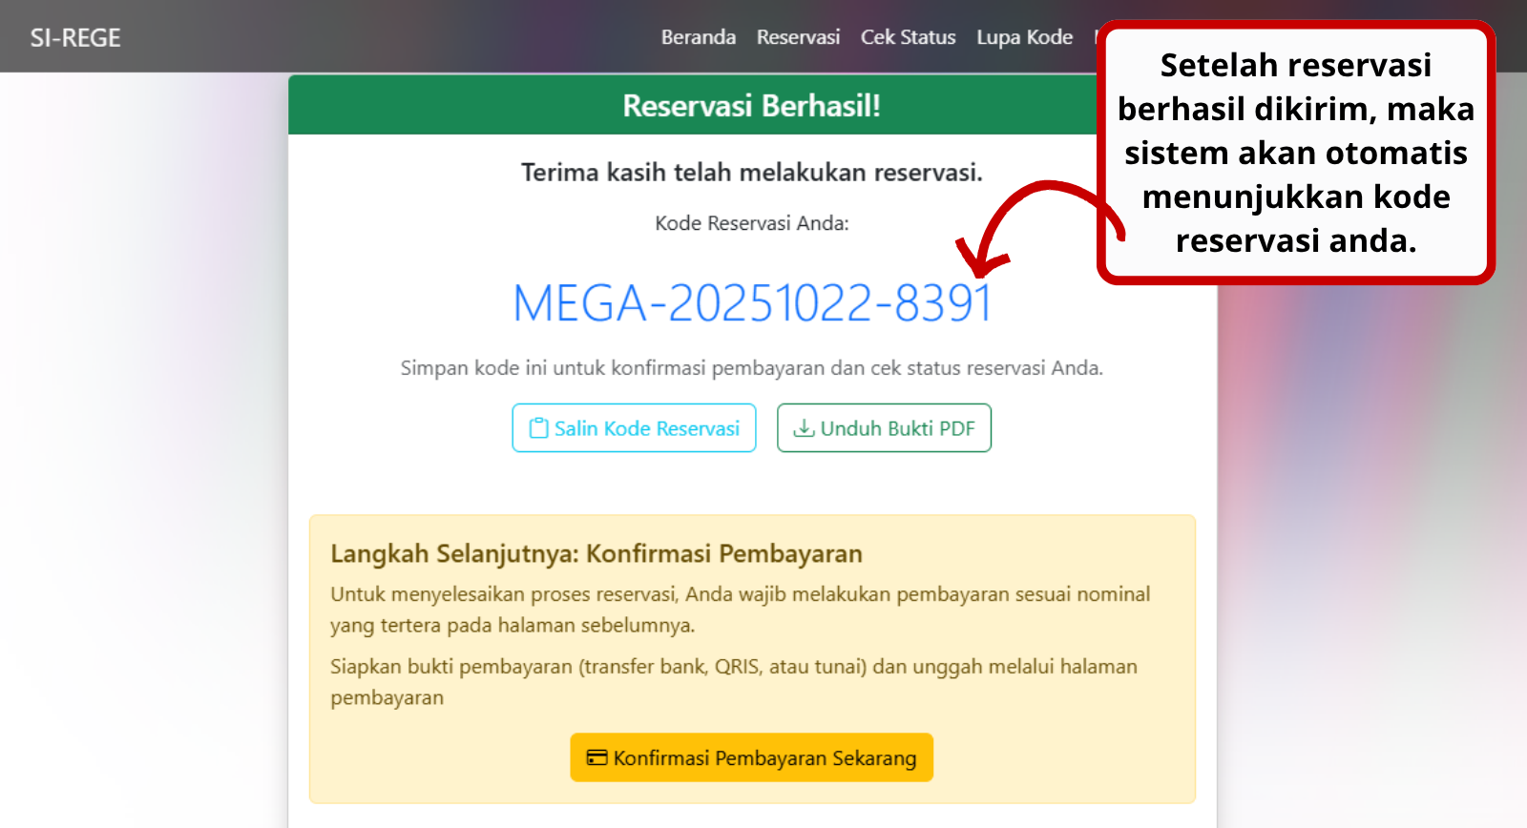This screenshot has width=1527, height=828.
Task: Go to the Beranda menu item
Action: click(698, 37)
